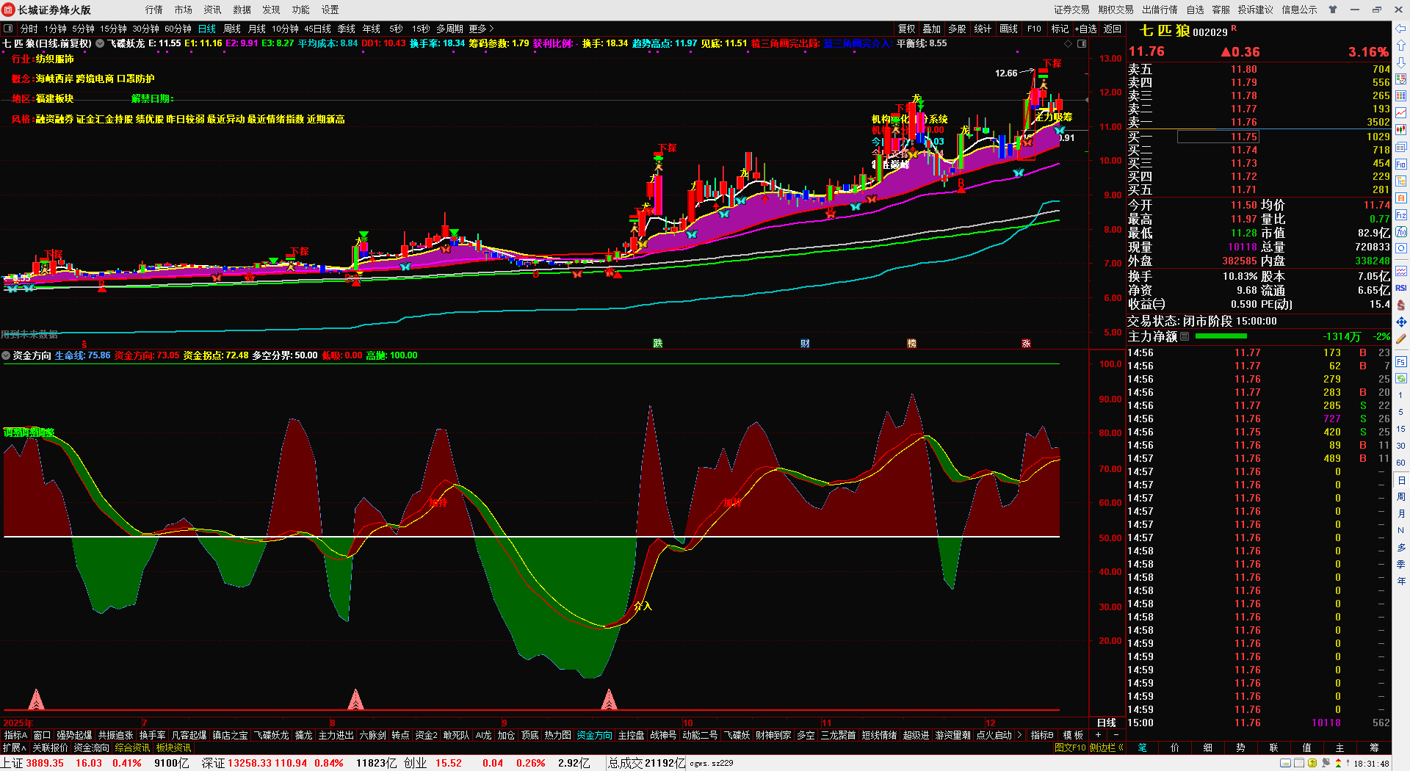Toggle 叠加 overlay mode

932,29
